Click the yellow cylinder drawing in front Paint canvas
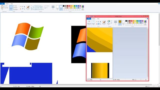The image size is (160, 90). (x=100, y=70)
